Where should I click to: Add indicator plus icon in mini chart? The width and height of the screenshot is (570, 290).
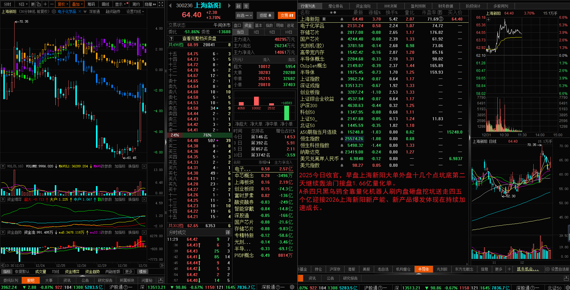(488, 20)
